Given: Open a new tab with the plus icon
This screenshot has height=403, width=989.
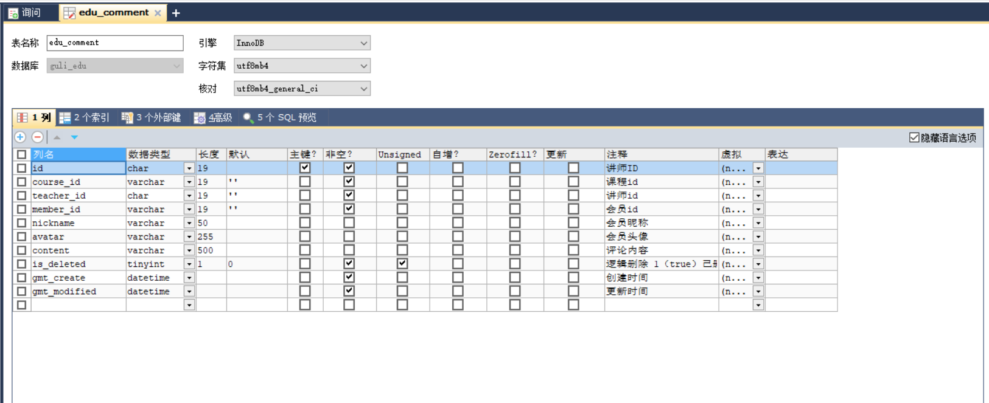Looking at the screenshot, I should (x=176, y=13).
